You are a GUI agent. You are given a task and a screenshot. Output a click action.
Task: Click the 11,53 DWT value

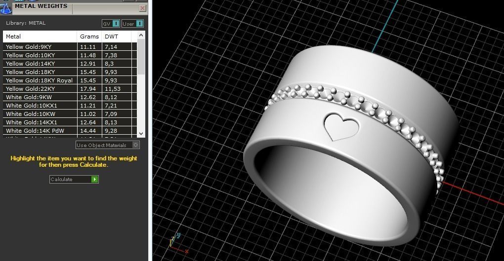tap(113, 89)
